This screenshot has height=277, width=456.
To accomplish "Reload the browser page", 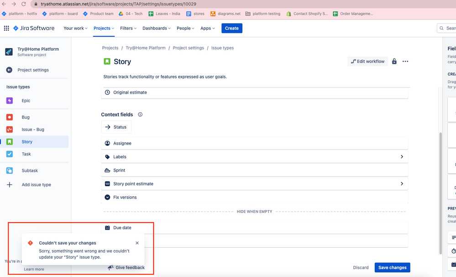I will [24, 4].
